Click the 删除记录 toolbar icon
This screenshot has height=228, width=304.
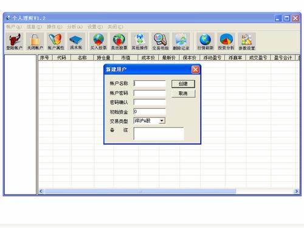click(x=181, y=41)
